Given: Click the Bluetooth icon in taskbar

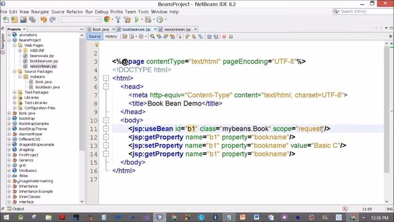Looking at the screenshot, I should (215, 217).
